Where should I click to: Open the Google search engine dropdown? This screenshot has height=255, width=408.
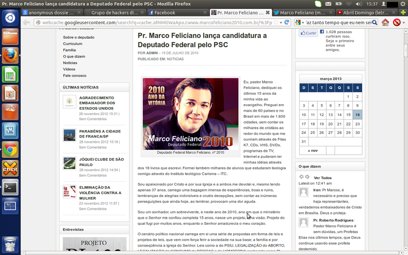300,22
